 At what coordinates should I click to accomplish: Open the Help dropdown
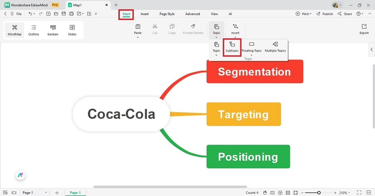pos(360,14)
